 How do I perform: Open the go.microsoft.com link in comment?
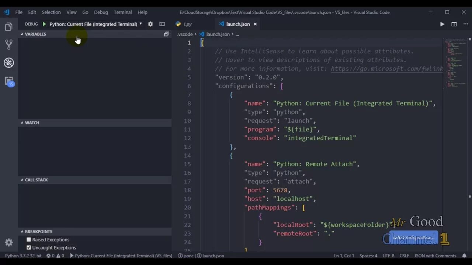pyautogui.click(x=387, y=68)
